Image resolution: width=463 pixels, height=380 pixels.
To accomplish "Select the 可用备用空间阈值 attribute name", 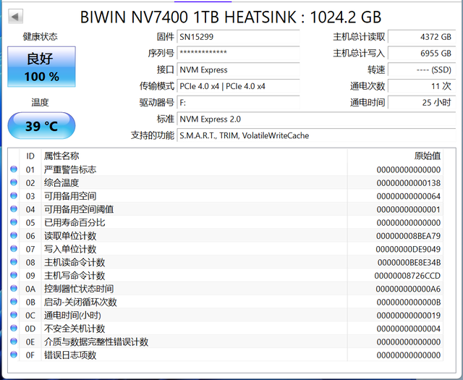I will [x=79, y=209].
